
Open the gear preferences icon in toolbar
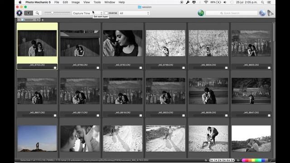(19, 13)
